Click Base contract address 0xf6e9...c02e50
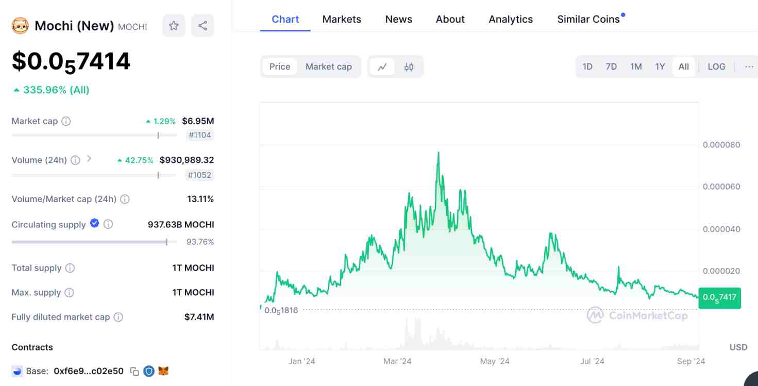 [89, 371]
